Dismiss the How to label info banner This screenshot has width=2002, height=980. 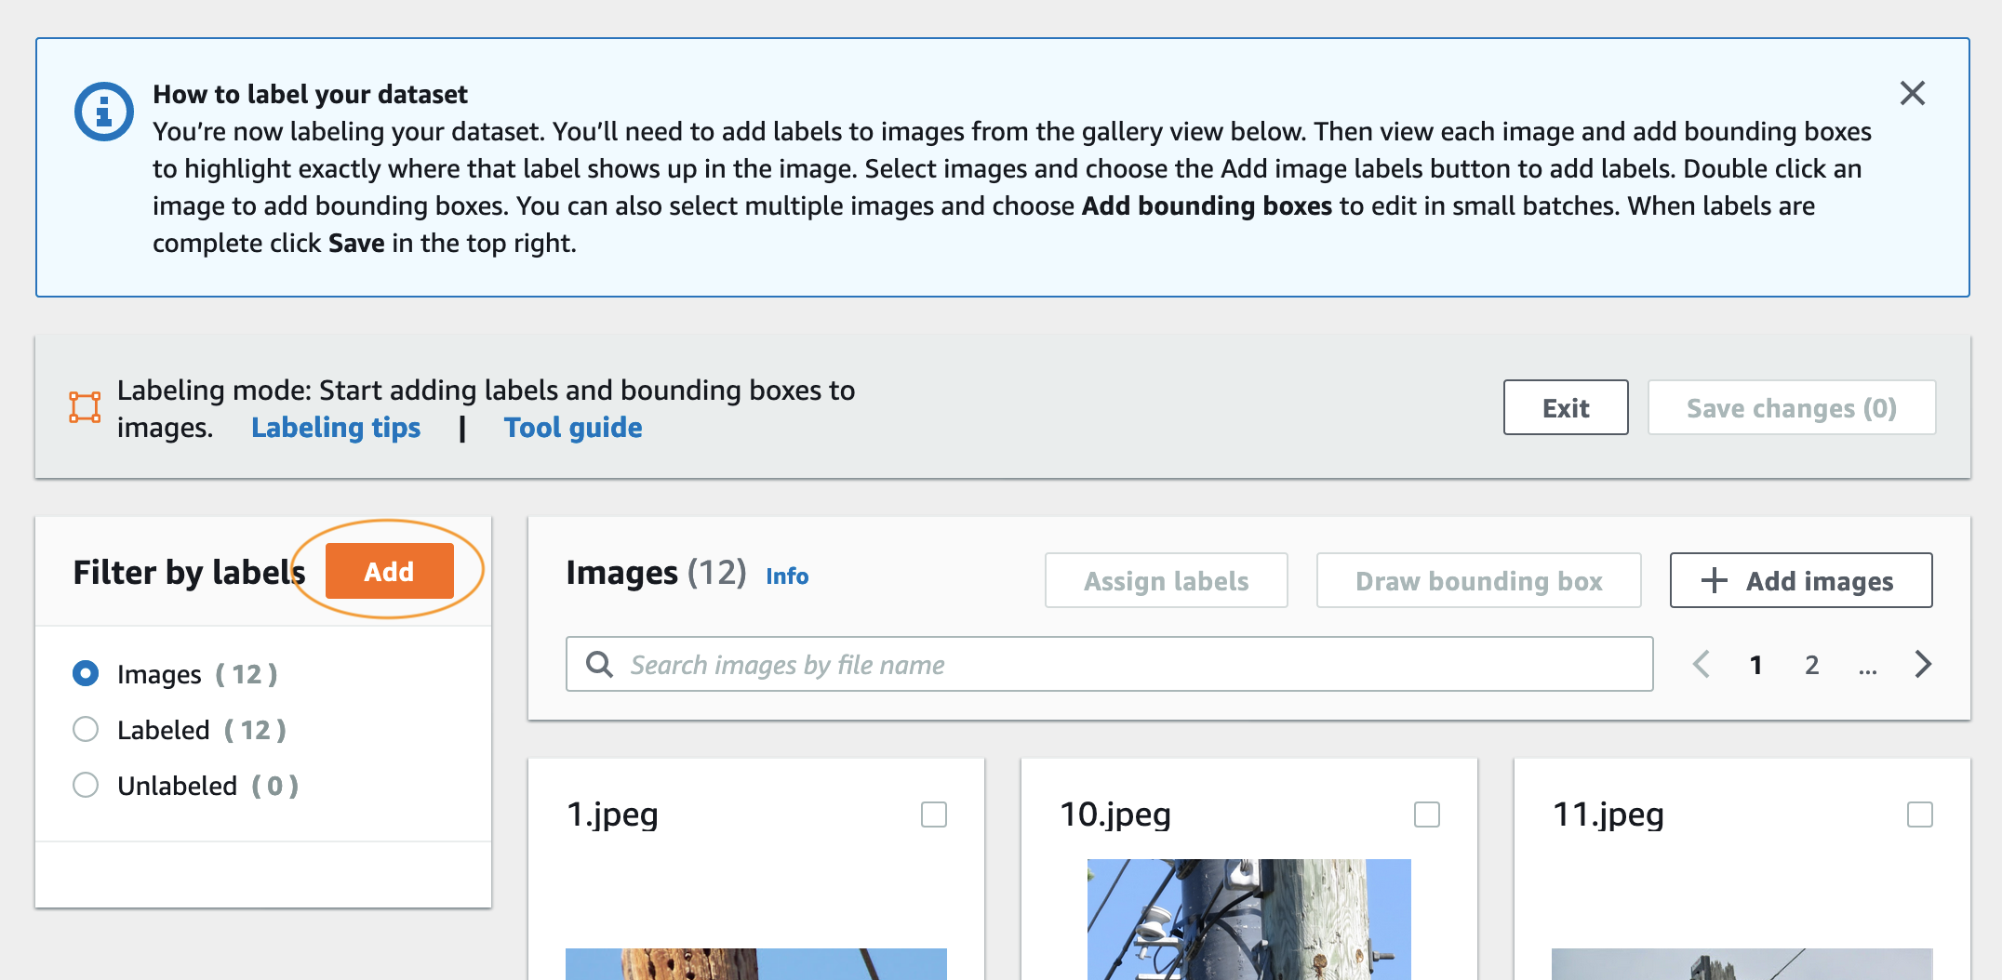[x=1913, y=93]
